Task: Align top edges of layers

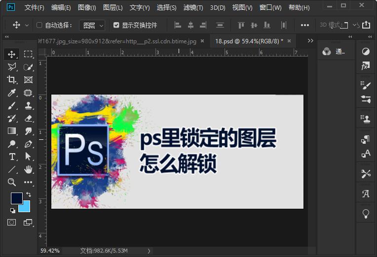Action: coord(241,25)
